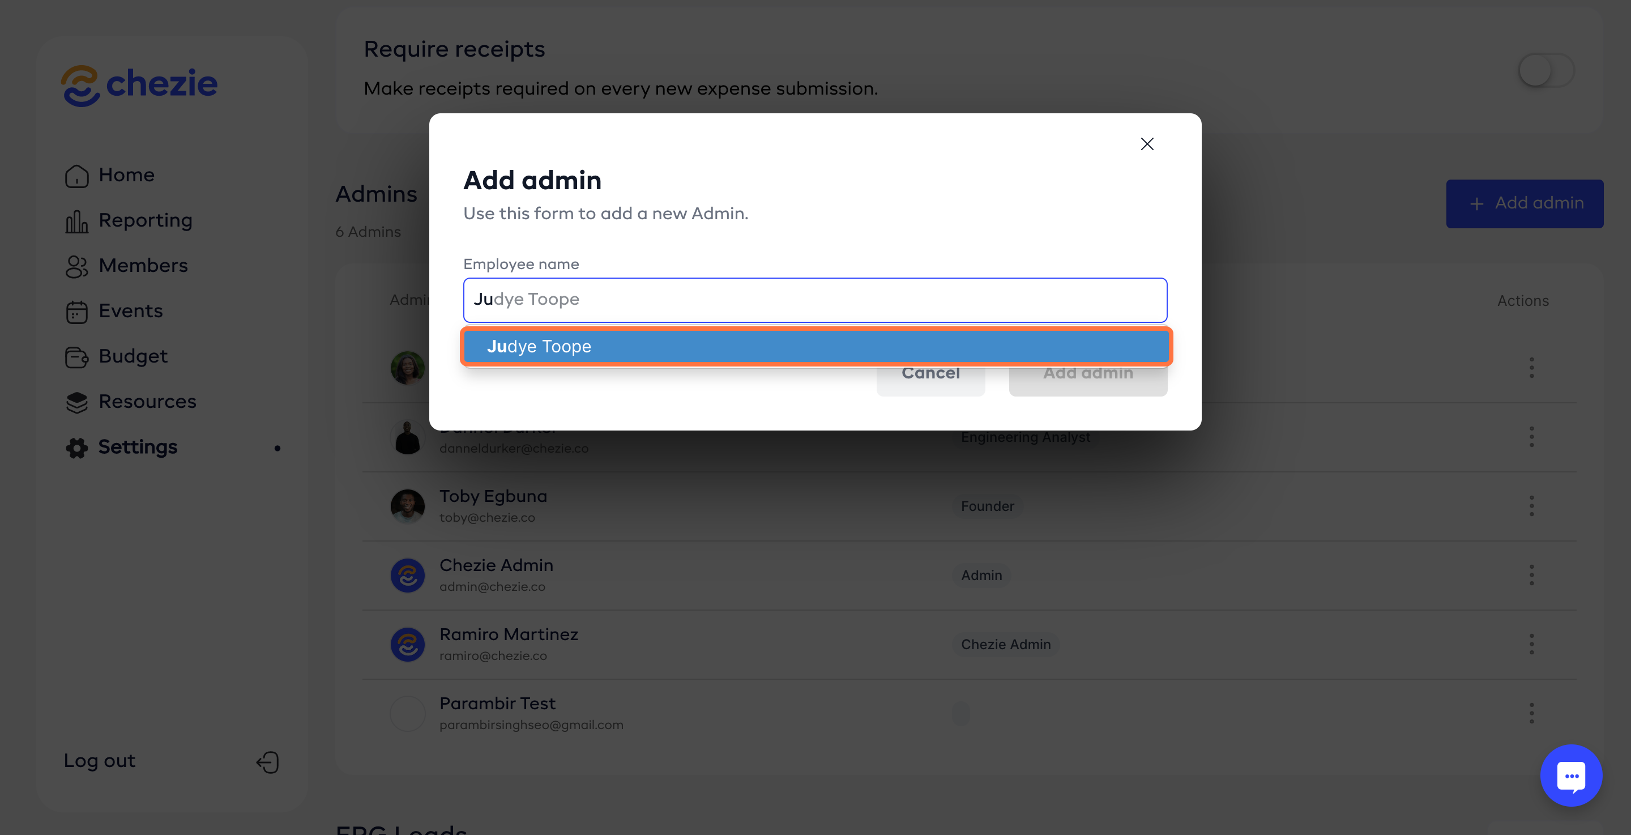Open actions menu for Toby Egbuna
The width and height of the screenshot is (1631, 835).
(1531, 505)
